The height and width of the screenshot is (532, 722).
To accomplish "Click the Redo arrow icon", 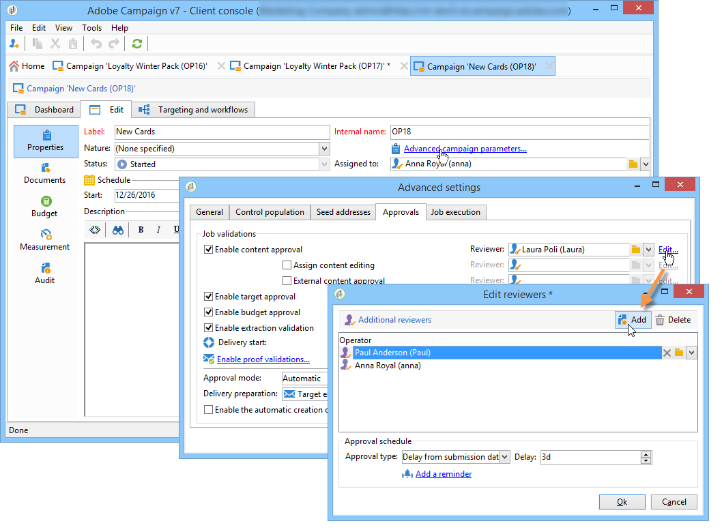I will (x=114, y=44).
